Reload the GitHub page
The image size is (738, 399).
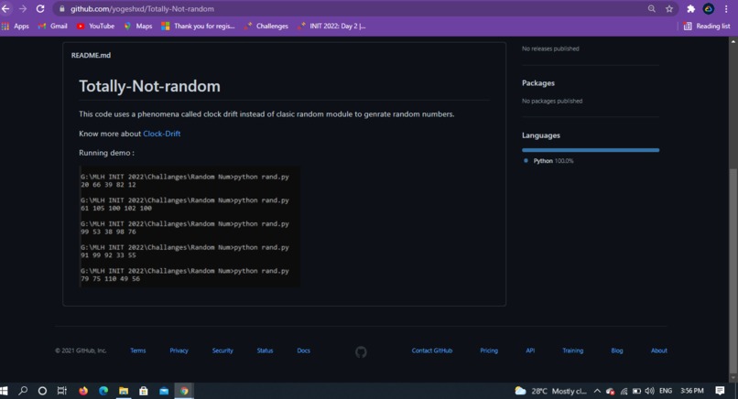(x=40, y=9)
